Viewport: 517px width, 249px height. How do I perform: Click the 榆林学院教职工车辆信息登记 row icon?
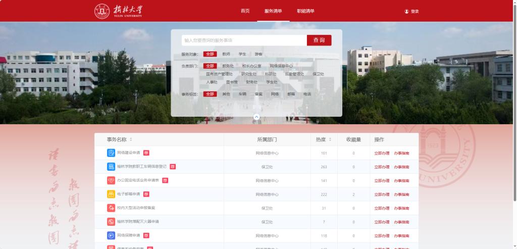click(x=111, y=167)
